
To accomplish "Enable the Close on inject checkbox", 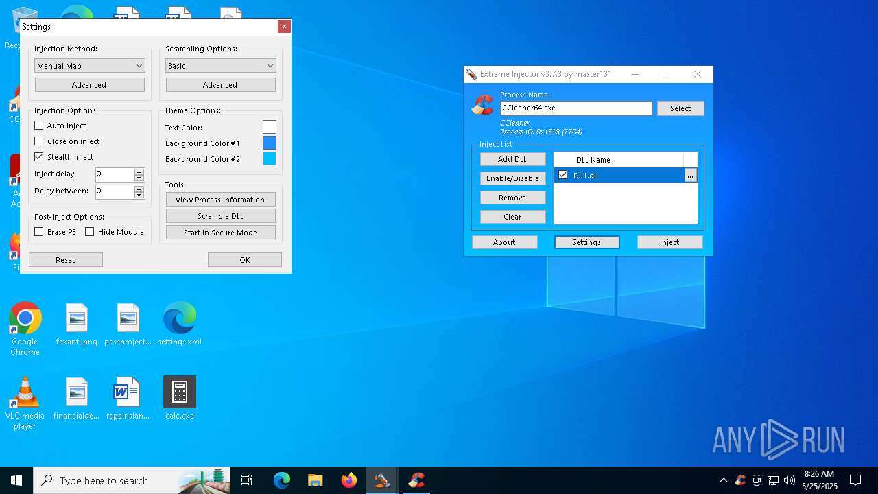I will point(39,141).
